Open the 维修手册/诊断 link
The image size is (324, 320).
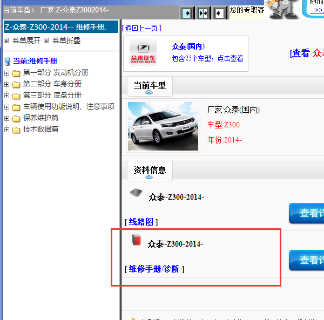pos(154,269)
